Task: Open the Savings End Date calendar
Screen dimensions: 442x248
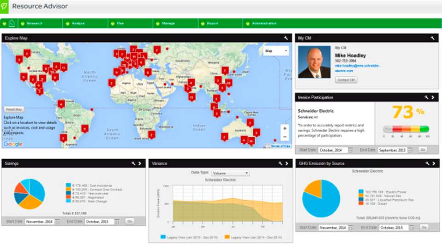Action: (117, 221)
